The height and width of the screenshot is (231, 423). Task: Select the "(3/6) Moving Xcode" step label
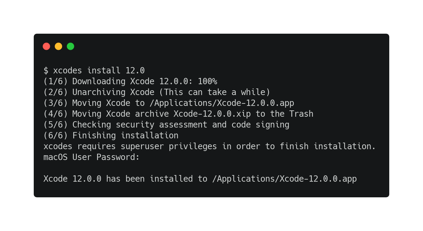(x=87, y=103)
